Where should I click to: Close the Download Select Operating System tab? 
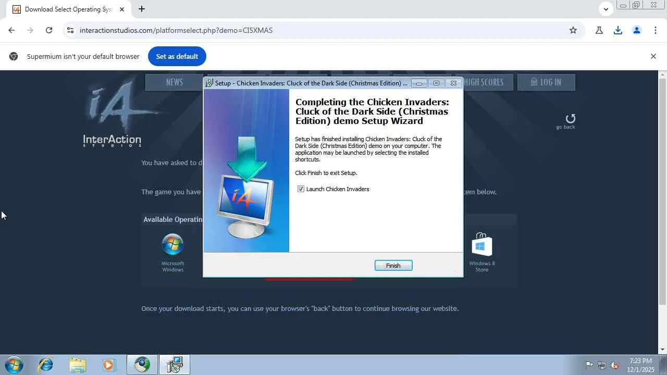tap(122, 9)
